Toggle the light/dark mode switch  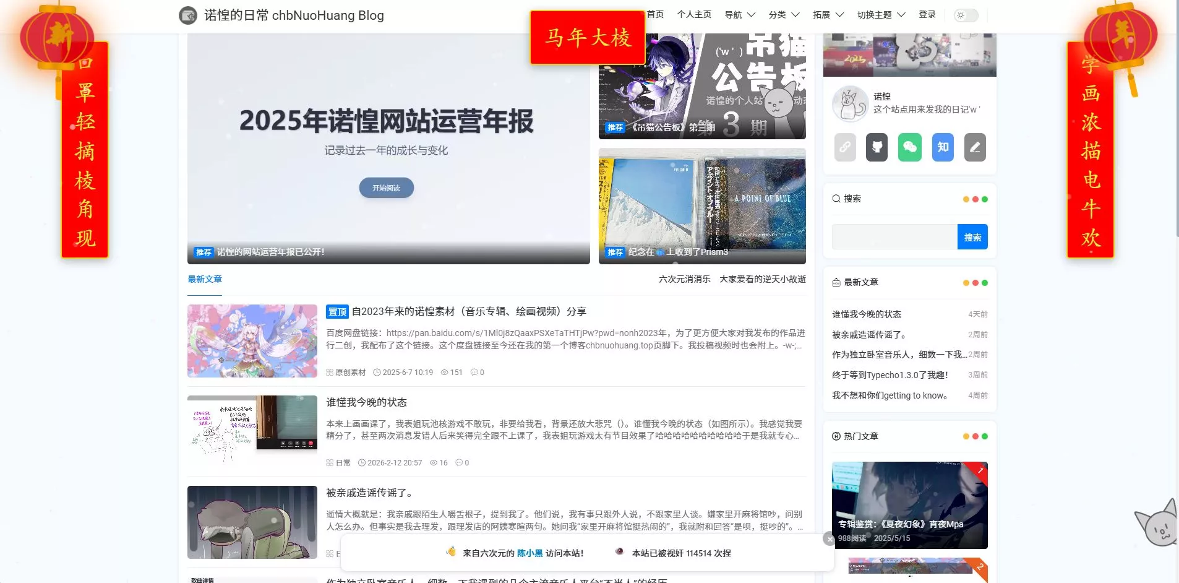point(966,15)
